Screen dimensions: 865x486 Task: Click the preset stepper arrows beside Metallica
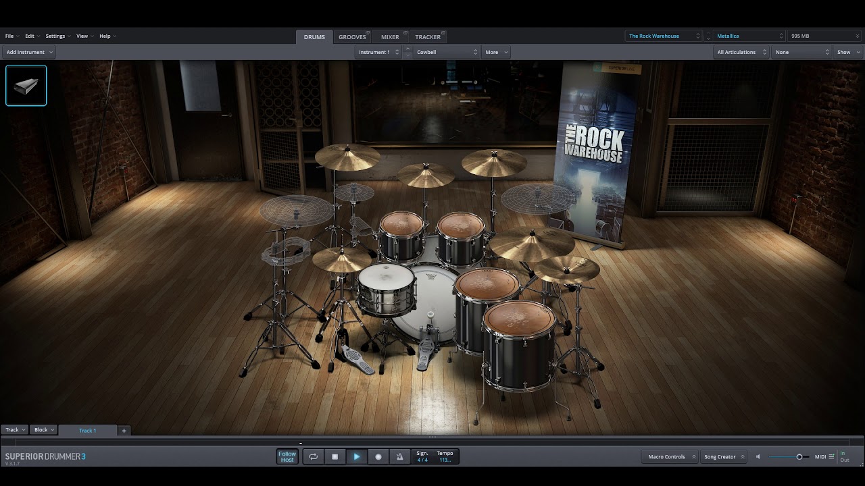[708, 36]
